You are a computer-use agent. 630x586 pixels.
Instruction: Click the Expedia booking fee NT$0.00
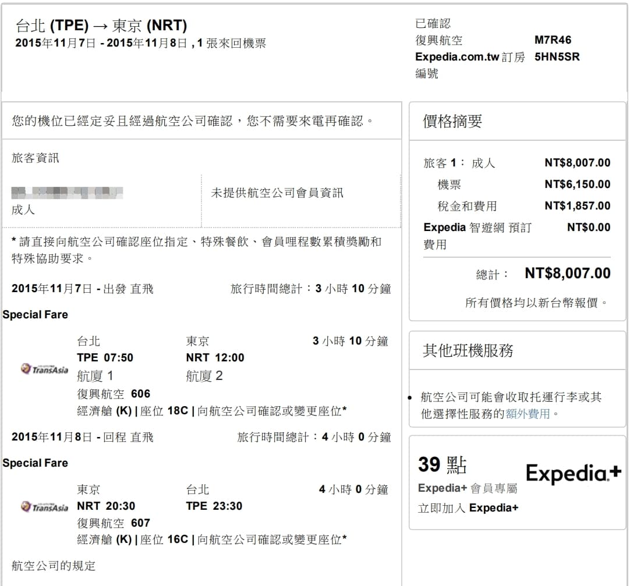(589, 228)
